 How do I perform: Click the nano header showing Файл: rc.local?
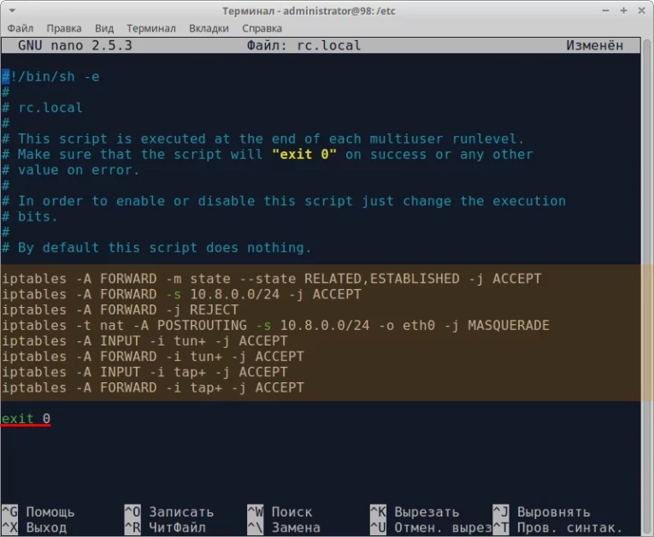[x=303, y=45]
